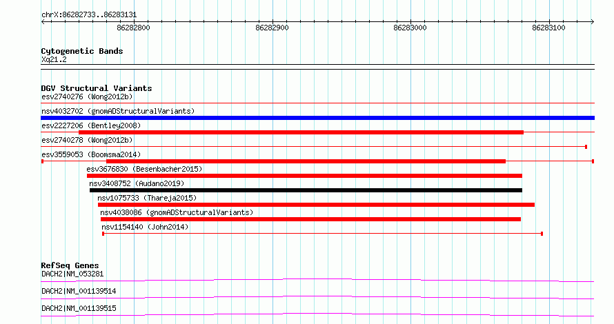Open esv3559053 (Boomsma2014) label

pos(91,154)
